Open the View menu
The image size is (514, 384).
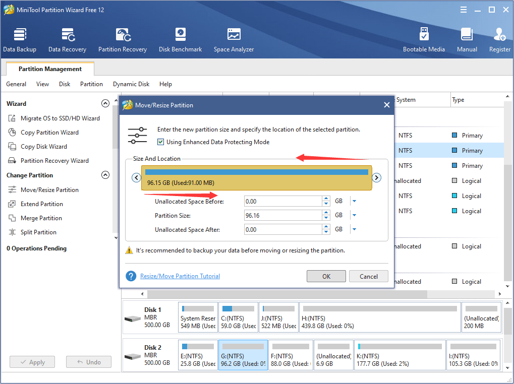(x=42, y=84)
